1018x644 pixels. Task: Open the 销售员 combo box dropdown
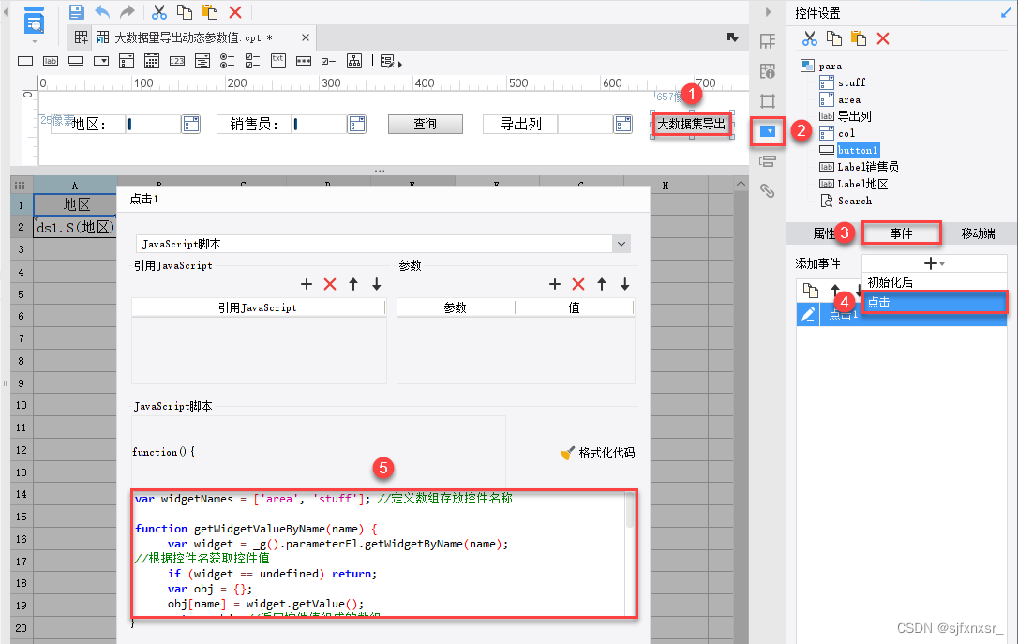tap(357, 124)
